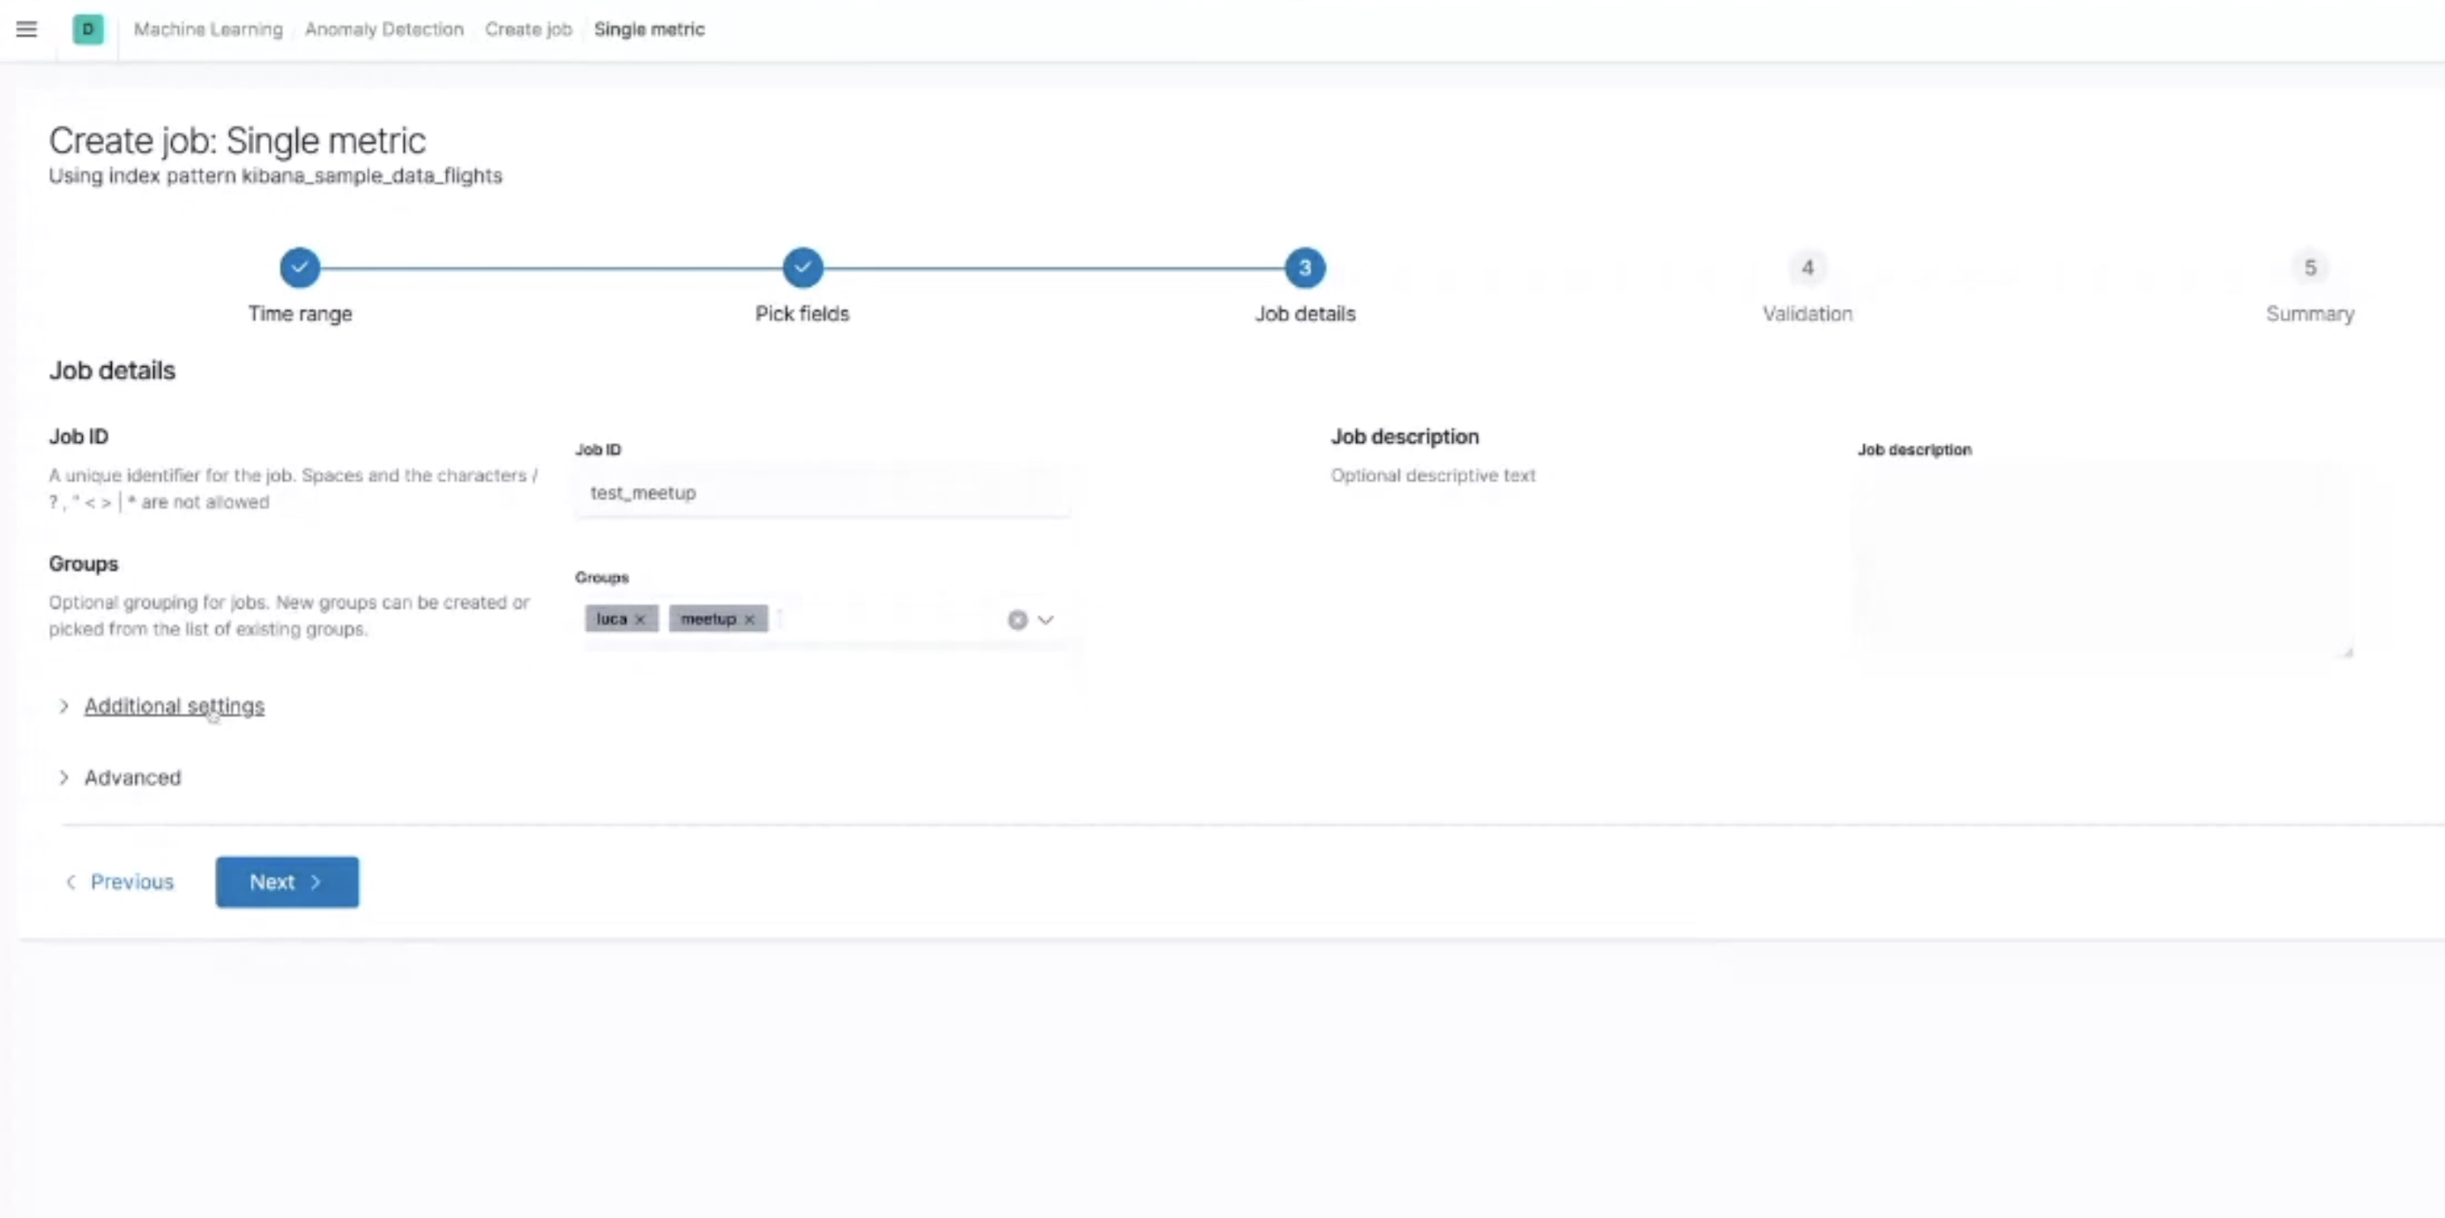This screenshot has width=2445, height=1218.
Task: Expand Additional settings section
Action: coord(174,706)
